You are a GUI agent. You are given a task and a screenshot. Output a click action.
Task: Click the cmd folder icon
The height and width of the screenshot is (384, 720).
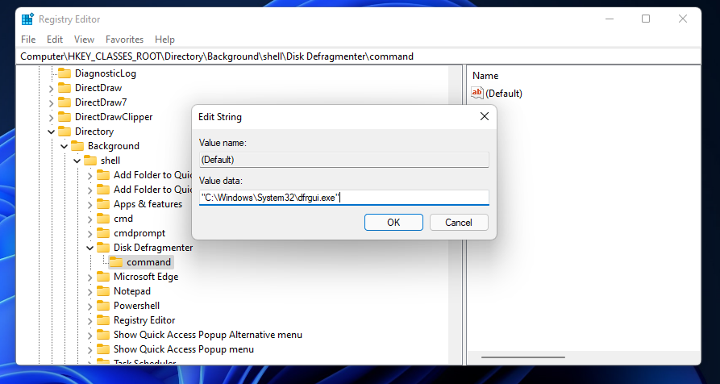coord(103,218)
